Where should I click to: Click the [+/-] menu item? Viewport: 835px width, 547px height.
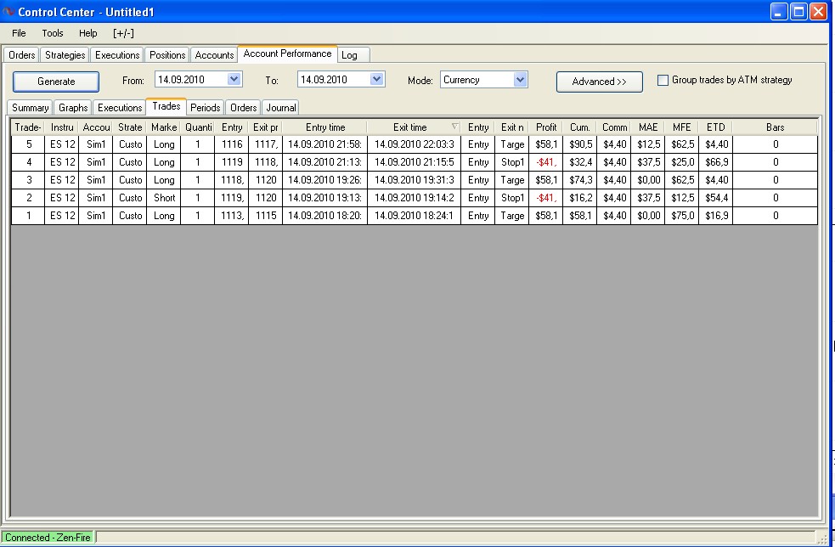point(123,33)
